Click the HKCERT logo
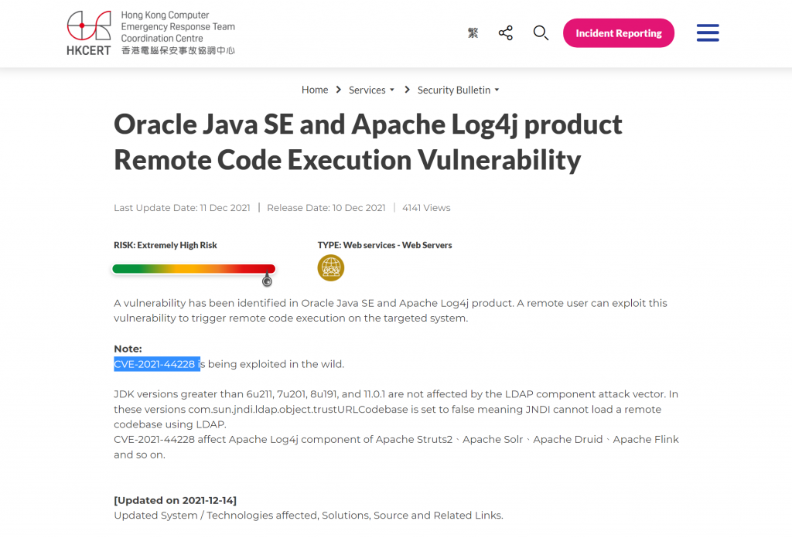This screenshot has height=538, width=792. pos(89,33)
